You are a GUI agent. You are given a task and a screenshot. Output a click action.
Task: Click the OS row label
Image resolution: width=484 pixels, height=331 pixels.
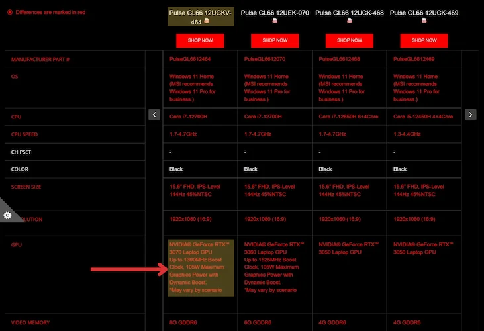pyautogui.click(x=15, y=77)
